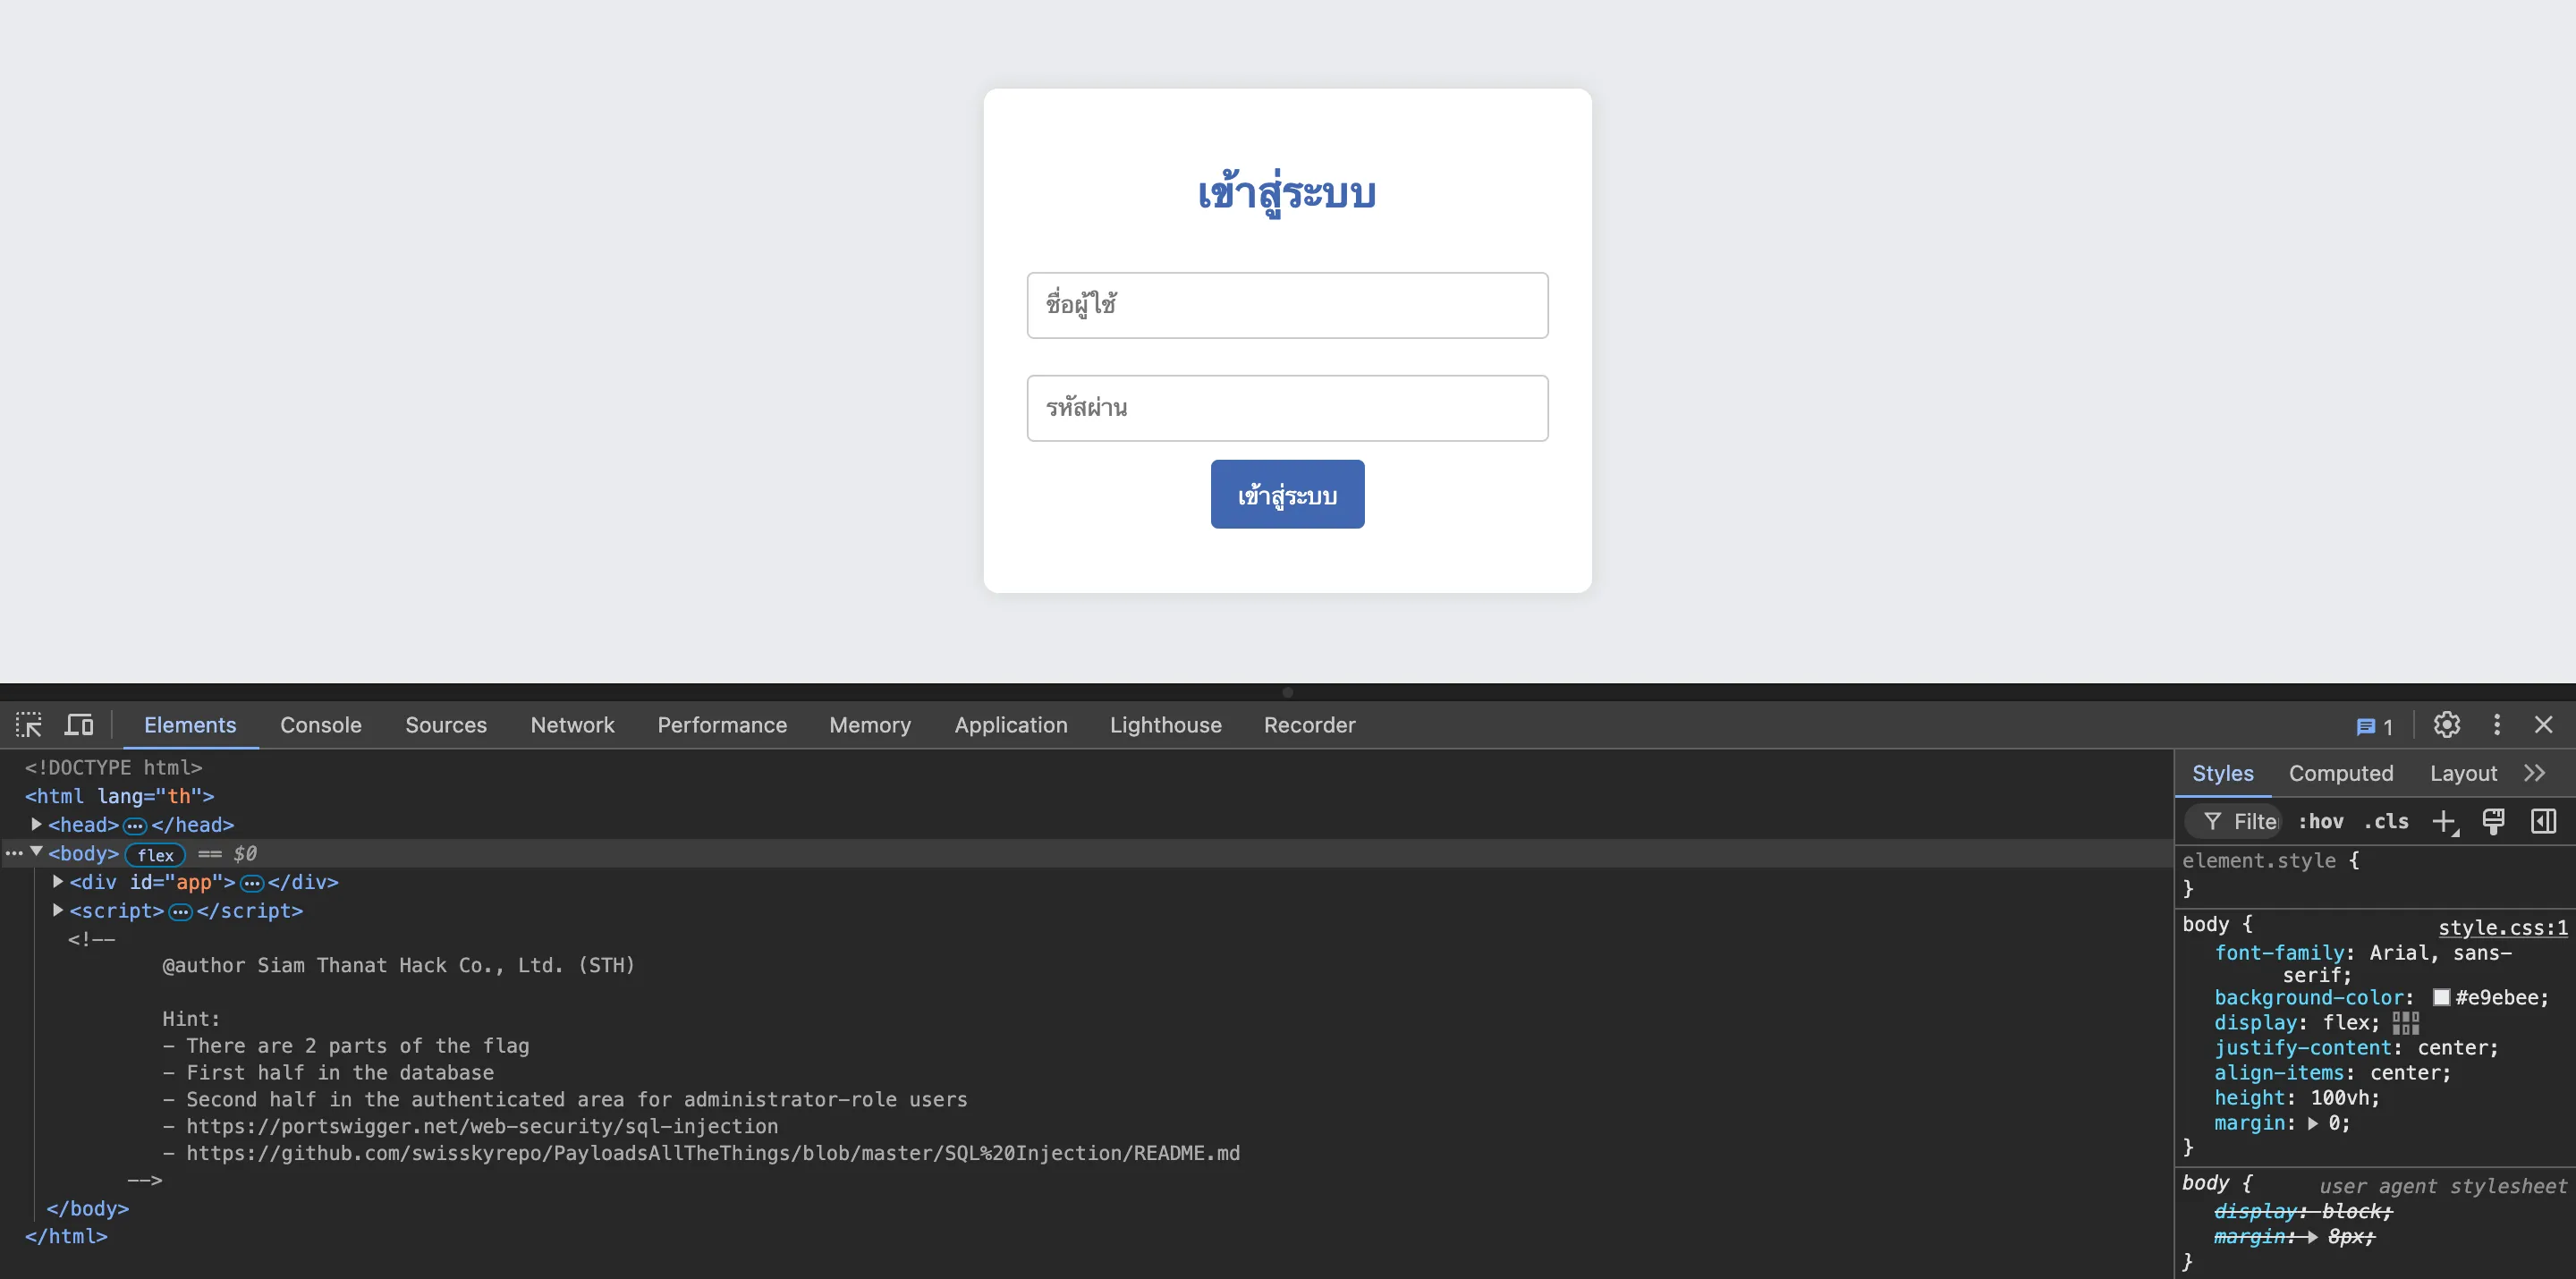Open DevTools settings gear

[2446, 725]
